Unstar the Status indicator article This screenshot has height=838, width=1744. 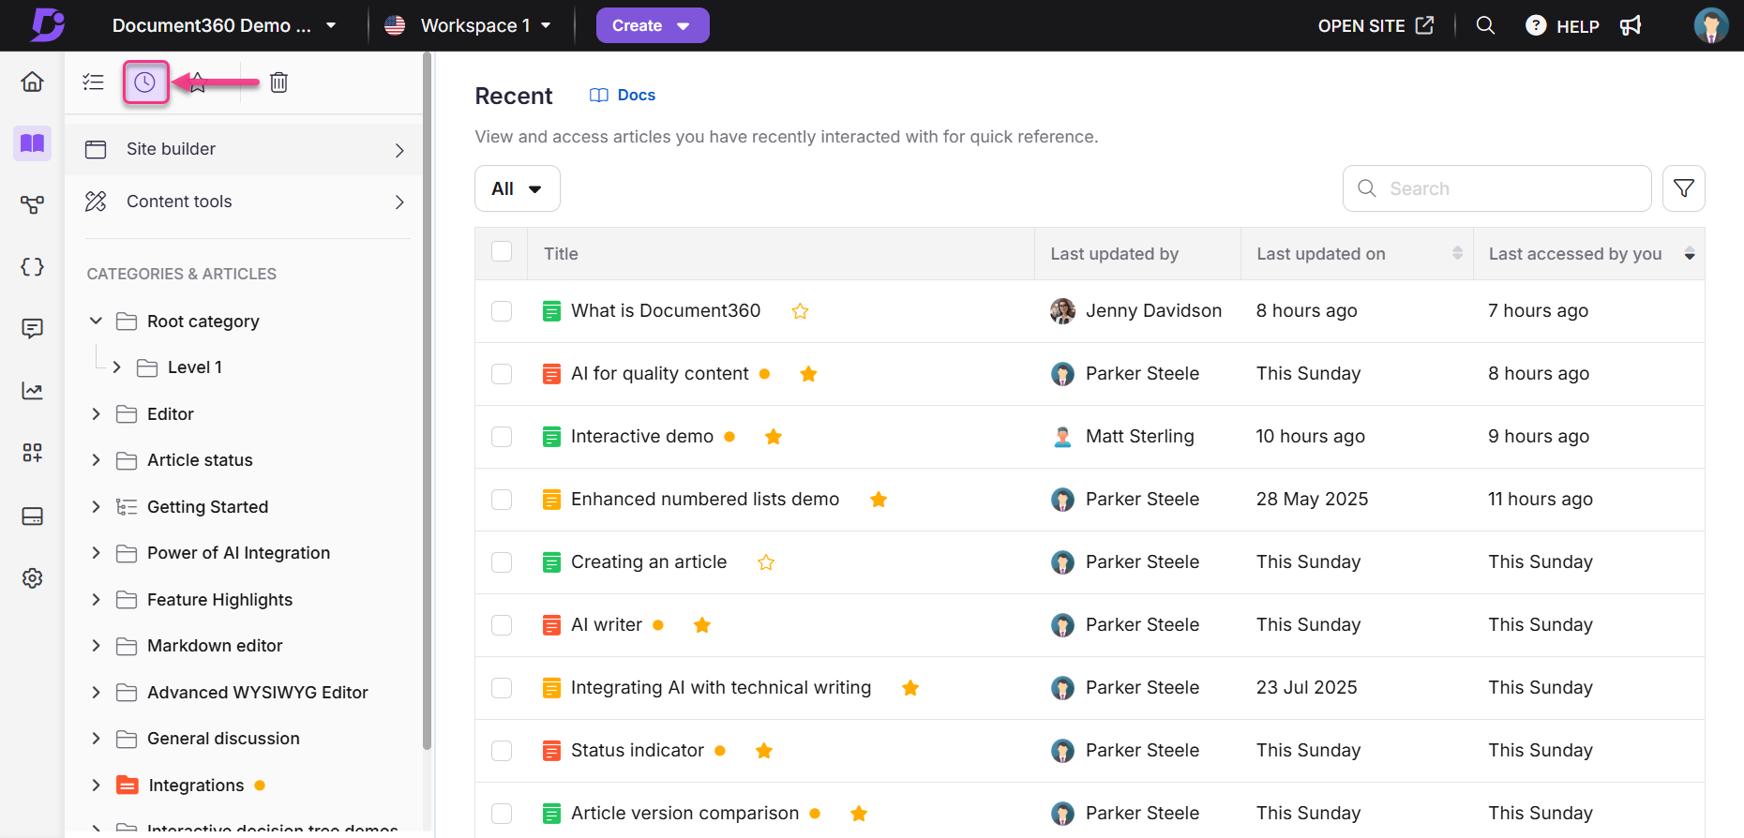[x=764, y=751]
